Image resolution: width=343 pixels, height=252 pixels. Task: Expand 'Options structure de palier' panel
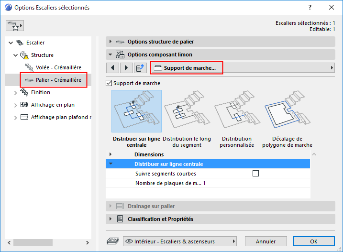coord(111,42)
